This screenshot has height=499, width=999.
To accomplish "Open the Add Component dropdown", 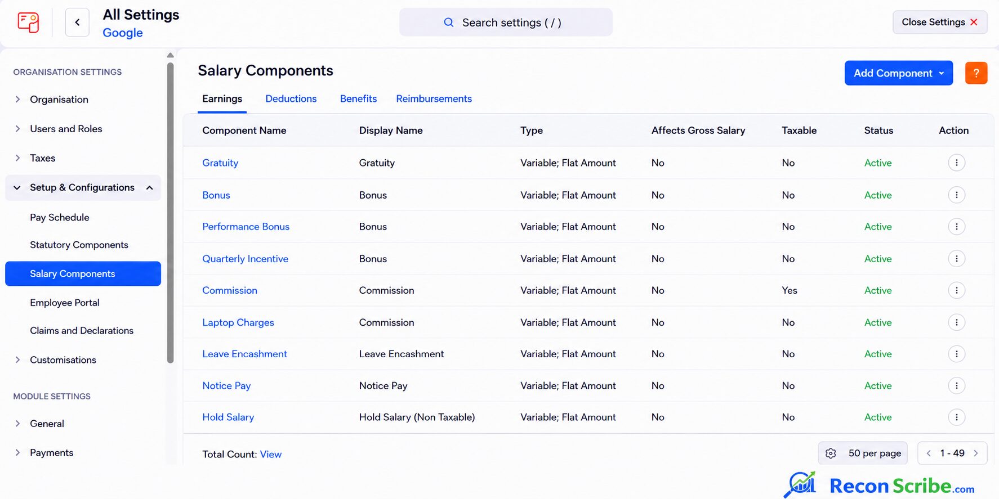I will 898,73.
